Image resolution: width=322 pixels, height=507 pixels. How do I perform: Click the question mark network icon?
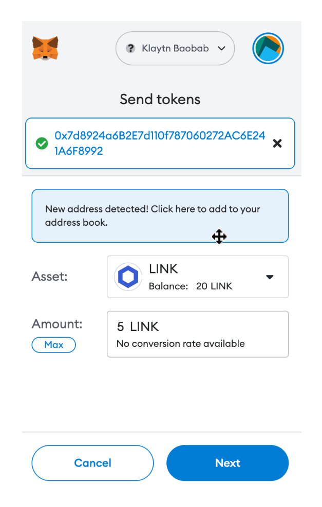click(x=130, y=49)
